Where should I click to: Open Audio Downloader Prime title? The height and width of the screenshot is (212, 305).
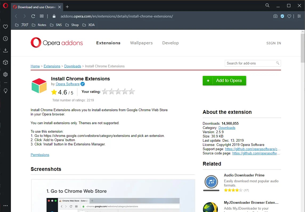tap(244, 175)
